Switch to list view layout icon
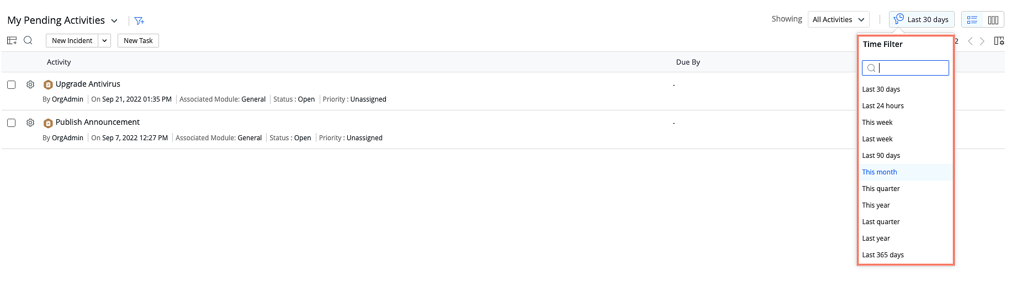 point(972,20)
